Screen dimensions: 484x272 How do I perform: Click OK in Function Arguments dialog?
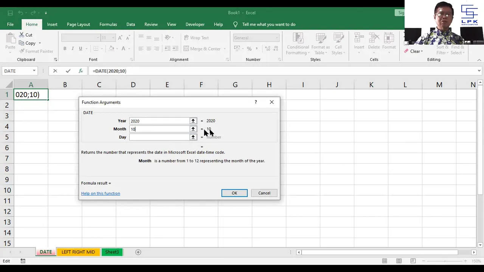point(234,193)
